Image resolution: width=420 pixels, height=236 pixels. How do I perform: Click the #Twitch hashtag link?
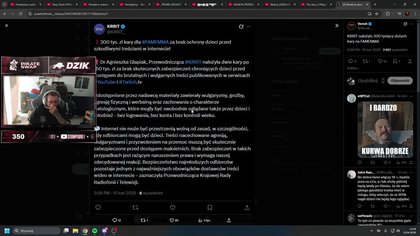coord(128,82)
